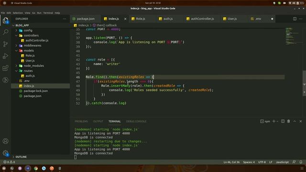Close the index.js editor tab
Image resolution: width=306 pixels, height=172 pixels.
125,19
